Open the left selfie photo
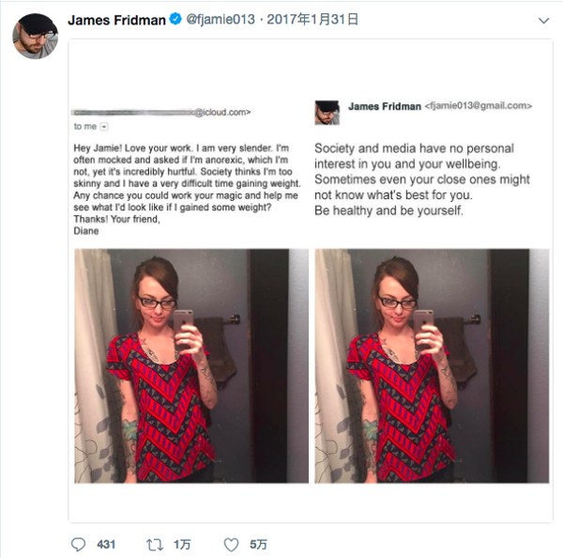The width and height of the screenshot is (563, 558). point(190,364)
